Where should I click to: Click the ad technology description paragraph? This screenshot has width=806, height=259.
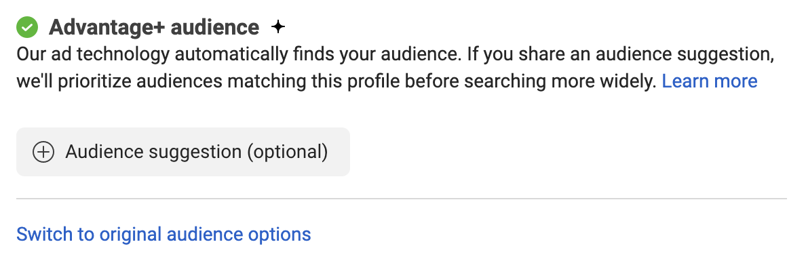coord(396,67)
